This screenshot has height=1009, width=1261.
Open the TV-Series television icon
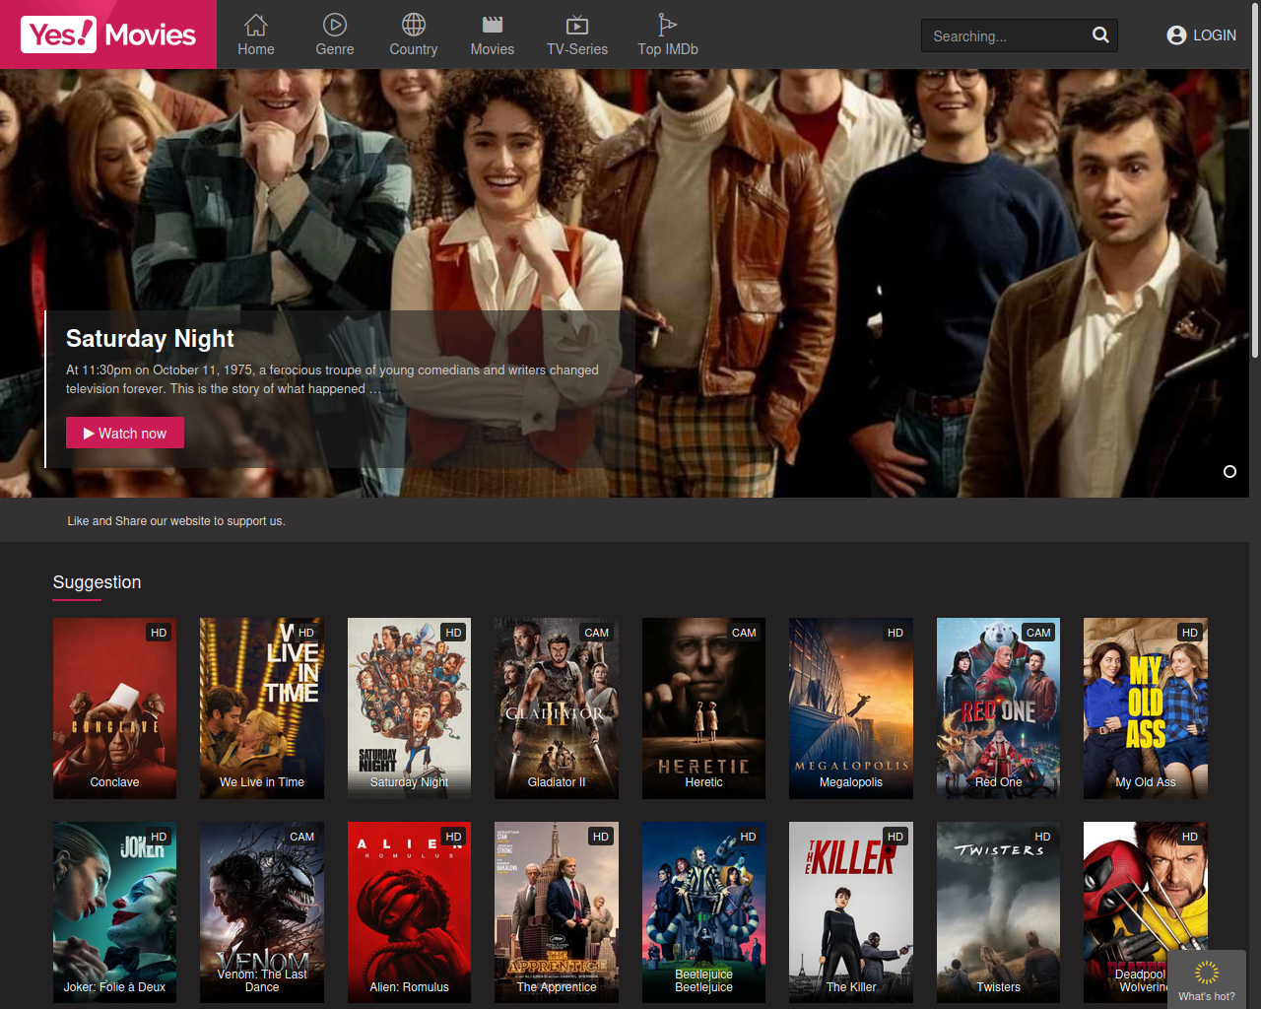coord(577,25)
